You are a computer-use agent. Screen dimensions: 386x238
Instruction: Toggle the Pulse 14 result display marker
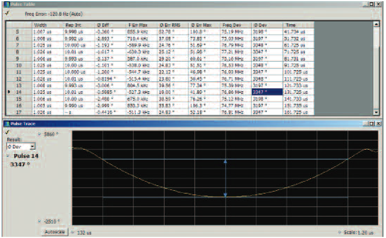[x=8, y=156]
